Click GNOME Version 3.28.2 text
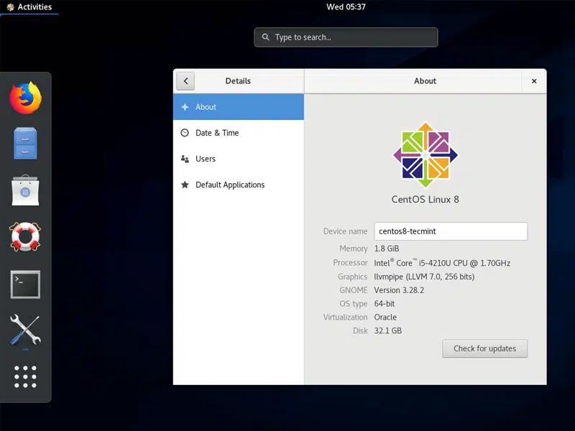This screenshot has height=431, width=575. coord(399,290)
